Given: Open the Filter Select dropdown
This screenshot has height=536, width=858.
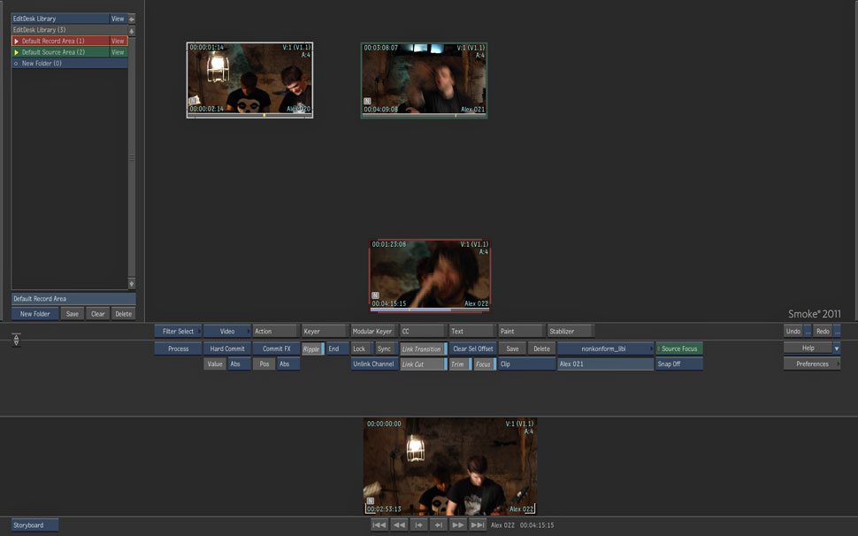Looking at the screenshot, I should 178,331.
